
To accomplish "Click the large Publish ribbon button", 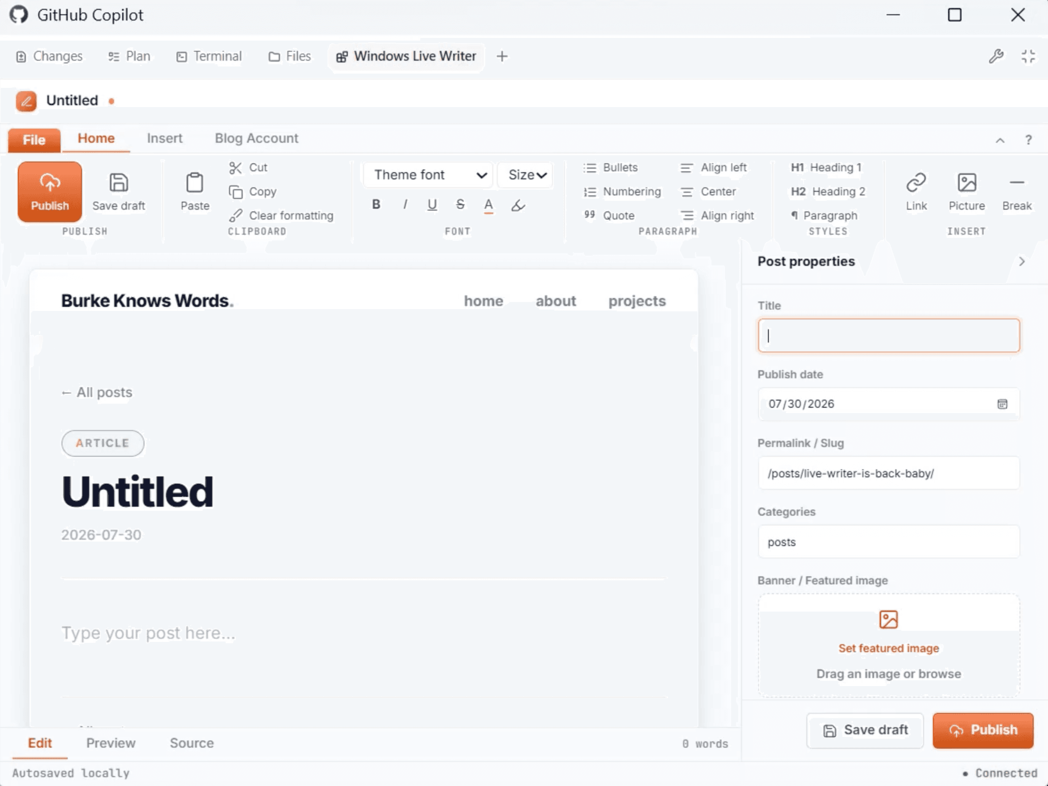I will 50,192.
